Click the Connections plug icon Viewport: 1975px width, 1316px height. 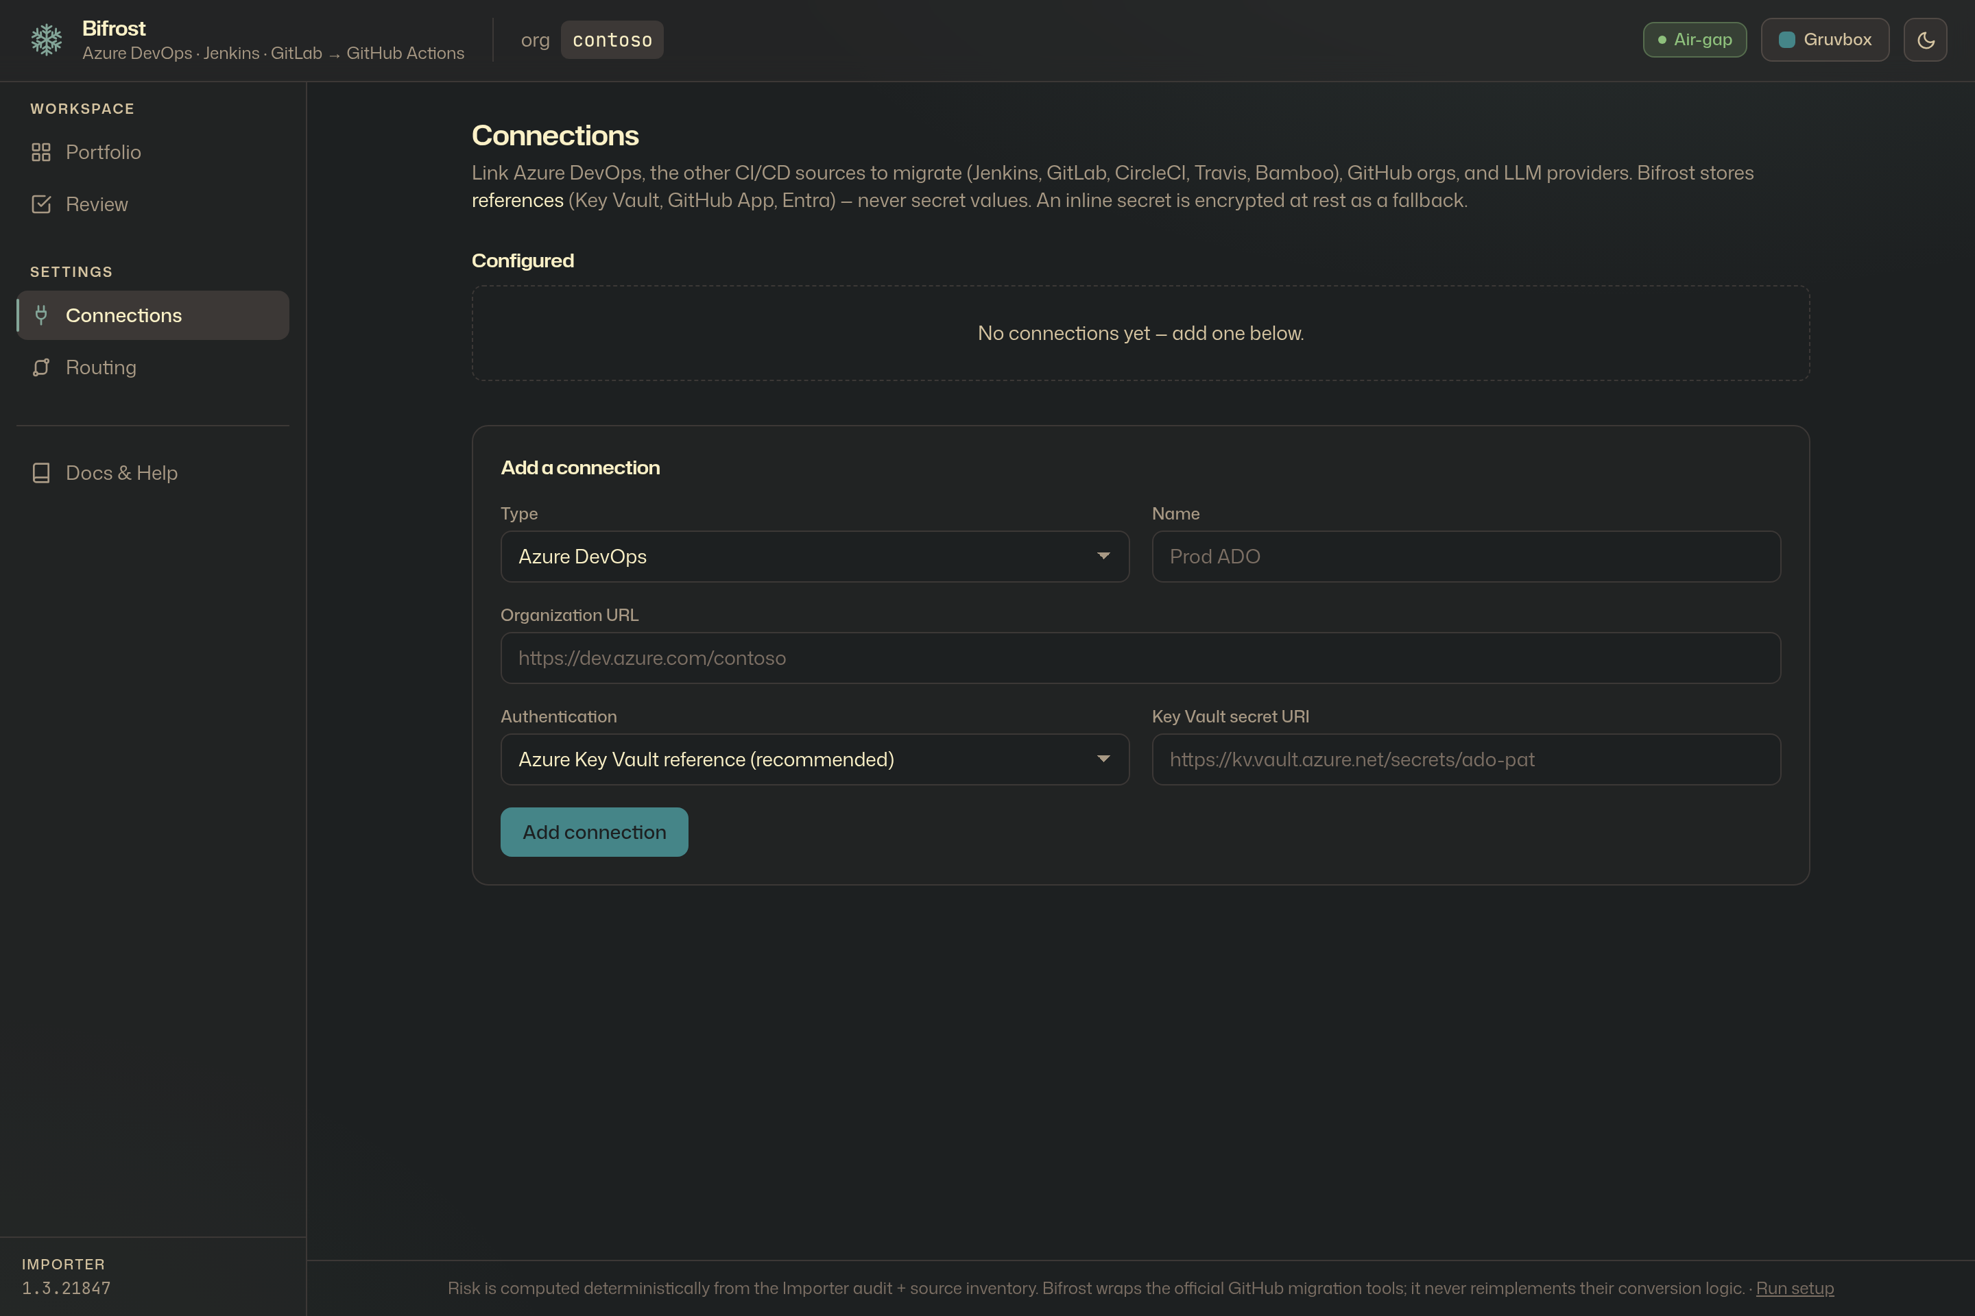click(41, 315)
